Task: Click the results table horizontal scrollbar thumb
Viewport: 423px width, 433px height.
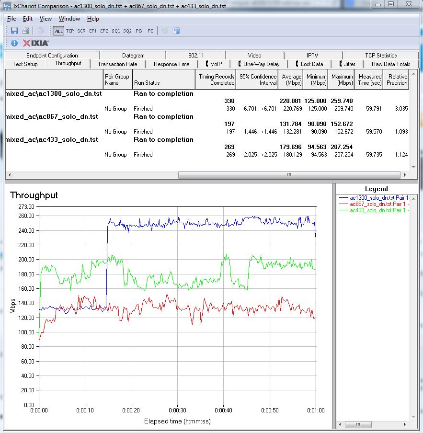Action: click(289, 175)
